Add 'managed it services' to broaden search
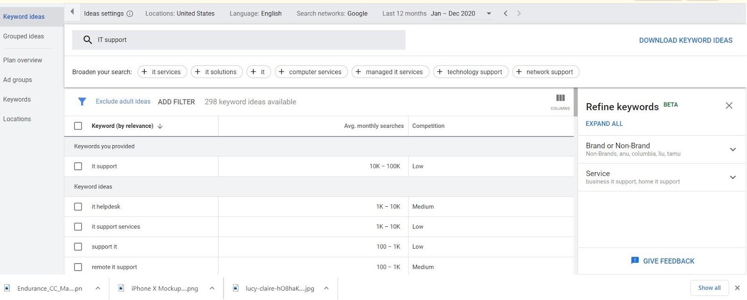 pyautogui.click(x=390, y=72)
